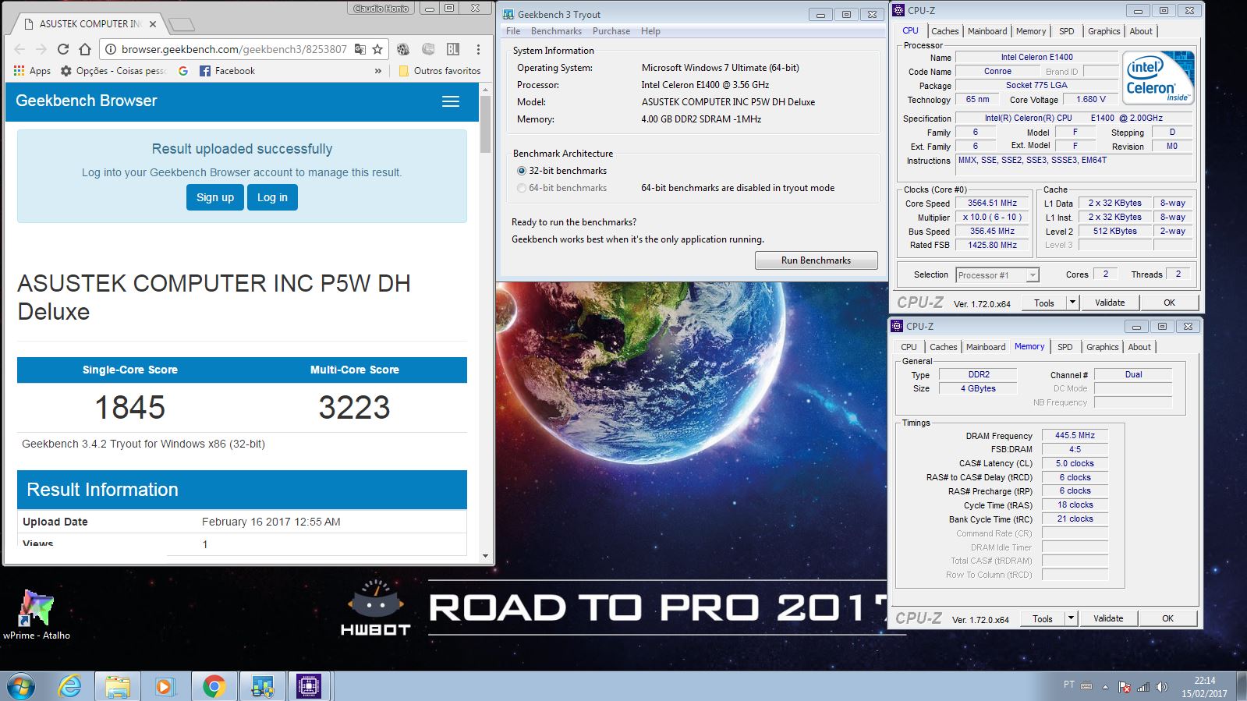Select the 64-bit benchmarks radio button

pyautogui.click(x=522, y=188)
